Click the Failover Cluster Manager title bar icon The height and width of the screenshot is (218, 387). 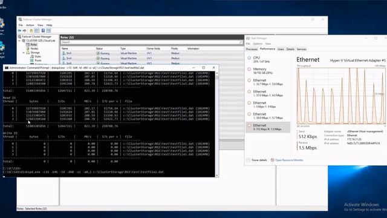[x=20, y=19]
